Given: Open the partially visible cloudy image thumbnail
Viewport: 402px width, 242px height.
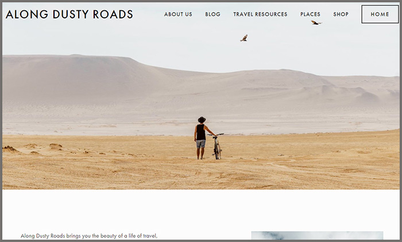Looking at the screenshot, I should coord(317,236).
